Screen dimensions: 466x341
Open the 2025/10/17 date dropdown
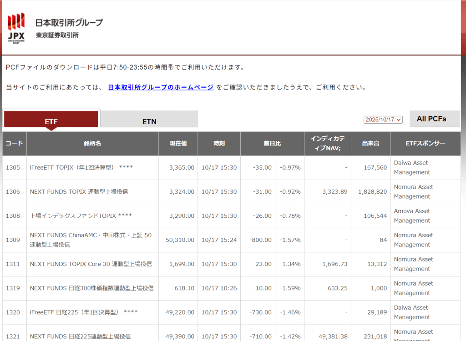coord(383,120)
